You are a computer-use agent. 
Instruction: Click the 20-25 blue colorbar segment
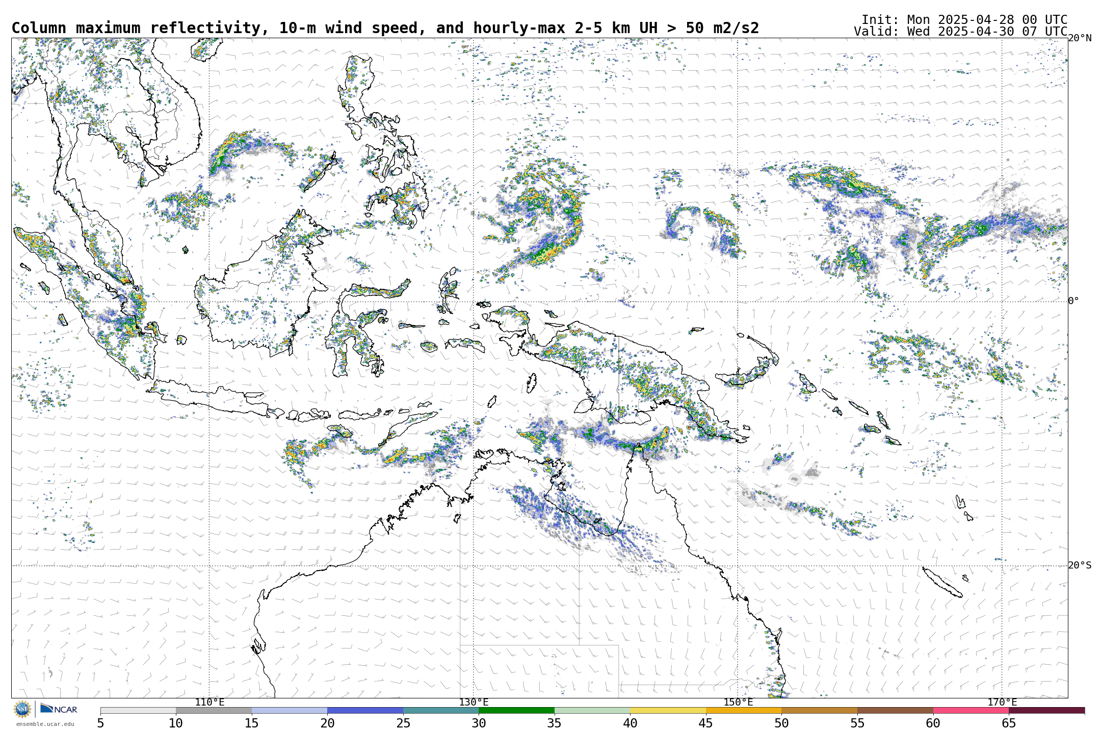(x=365, y=710)
